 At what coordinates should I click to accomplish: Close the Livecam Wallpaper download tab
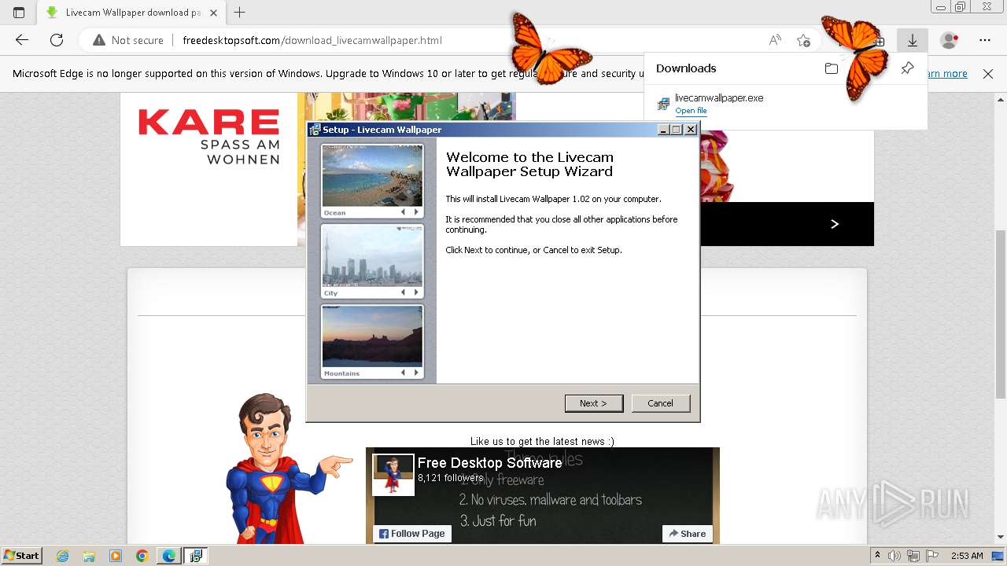click(213, 13)
